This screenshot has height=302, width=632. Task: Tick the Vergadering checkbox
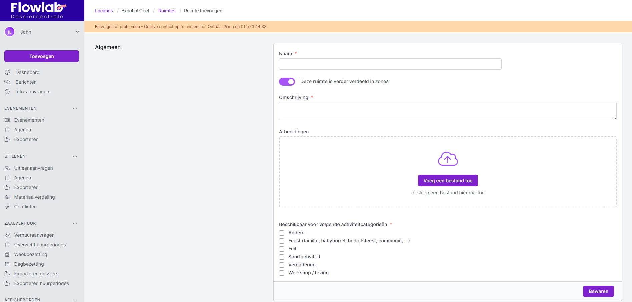coord(282,265)
